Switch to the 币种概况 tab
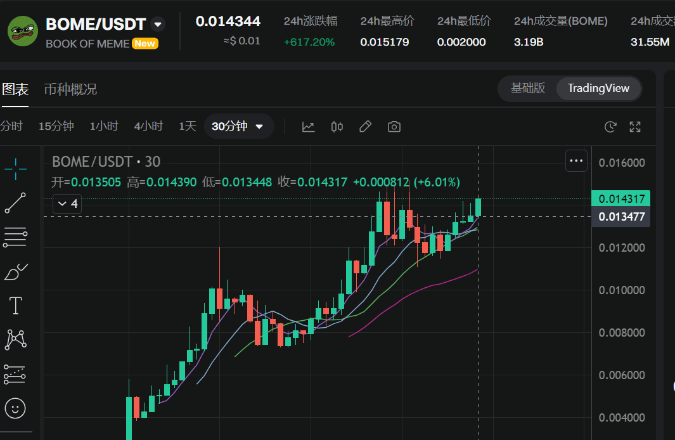 tap(70, 89)
